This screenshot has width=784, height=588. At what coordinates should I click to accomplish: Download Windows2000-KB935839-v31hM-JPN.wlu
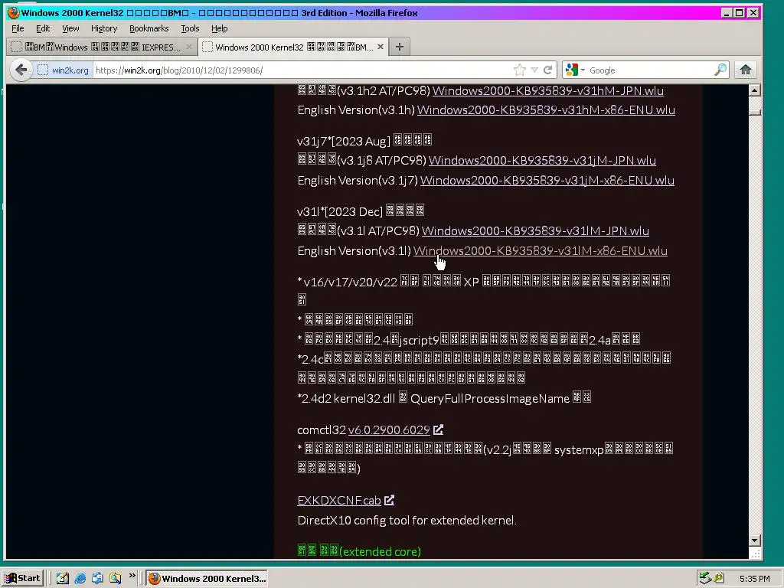point(548,90)
